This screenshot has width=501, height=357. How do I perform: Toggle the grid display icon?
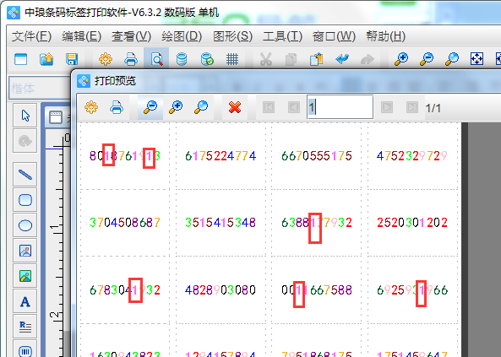click(232, 59)
